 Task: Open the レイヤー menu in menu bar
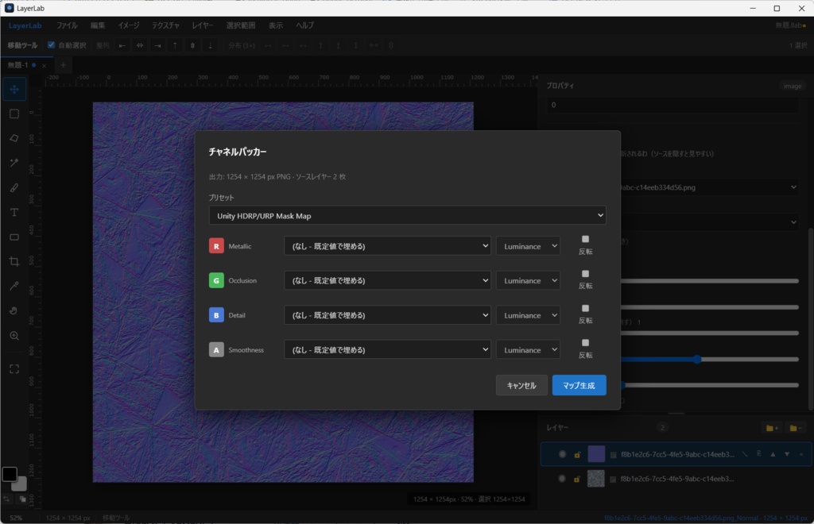point(203,25)
